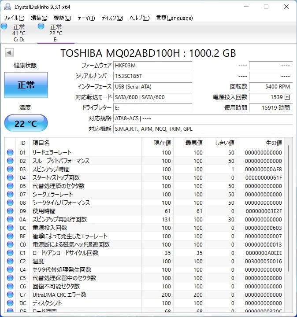Click the standard field ATA8-ACS
The width and height of the screenshot is (297, 317).
point(203,118)
